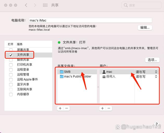Click mac's Public Folder icon
The width and height of the screenshot is (164, 133).
tap(62, 77)
